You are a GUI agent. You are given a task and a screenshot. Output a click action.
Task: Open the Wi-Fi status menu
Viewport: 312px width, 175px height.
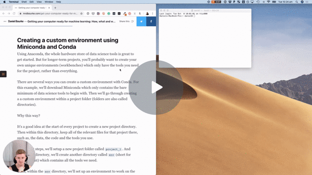click(x=269, y=2)
